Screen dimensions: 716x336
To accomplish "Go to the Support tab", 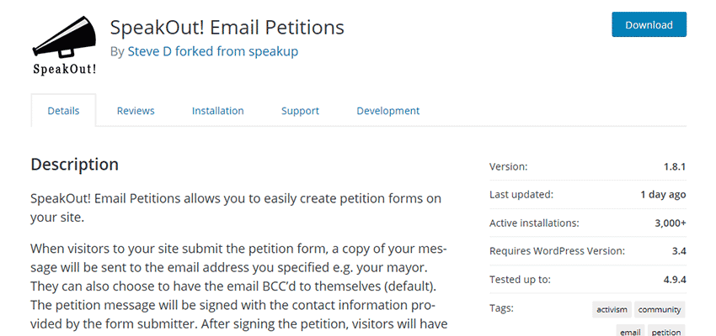I will tap(300, 111).
